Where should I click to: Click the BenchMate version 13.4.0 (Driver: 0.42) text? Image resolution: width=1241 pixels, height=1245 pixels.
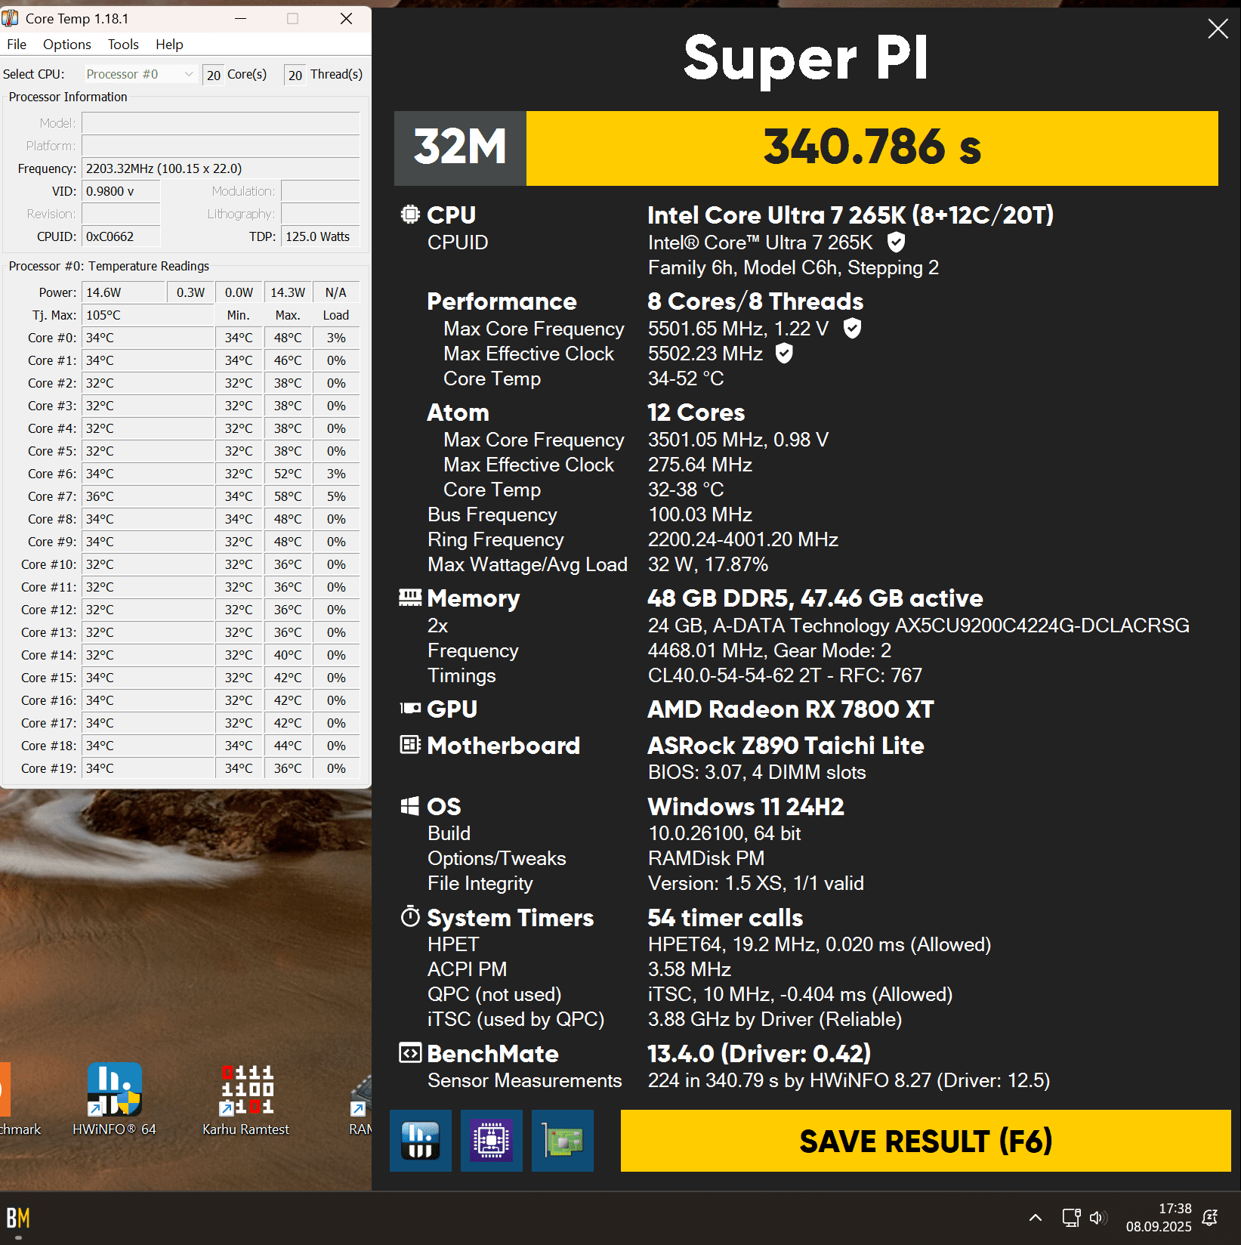coord(759,1053)
